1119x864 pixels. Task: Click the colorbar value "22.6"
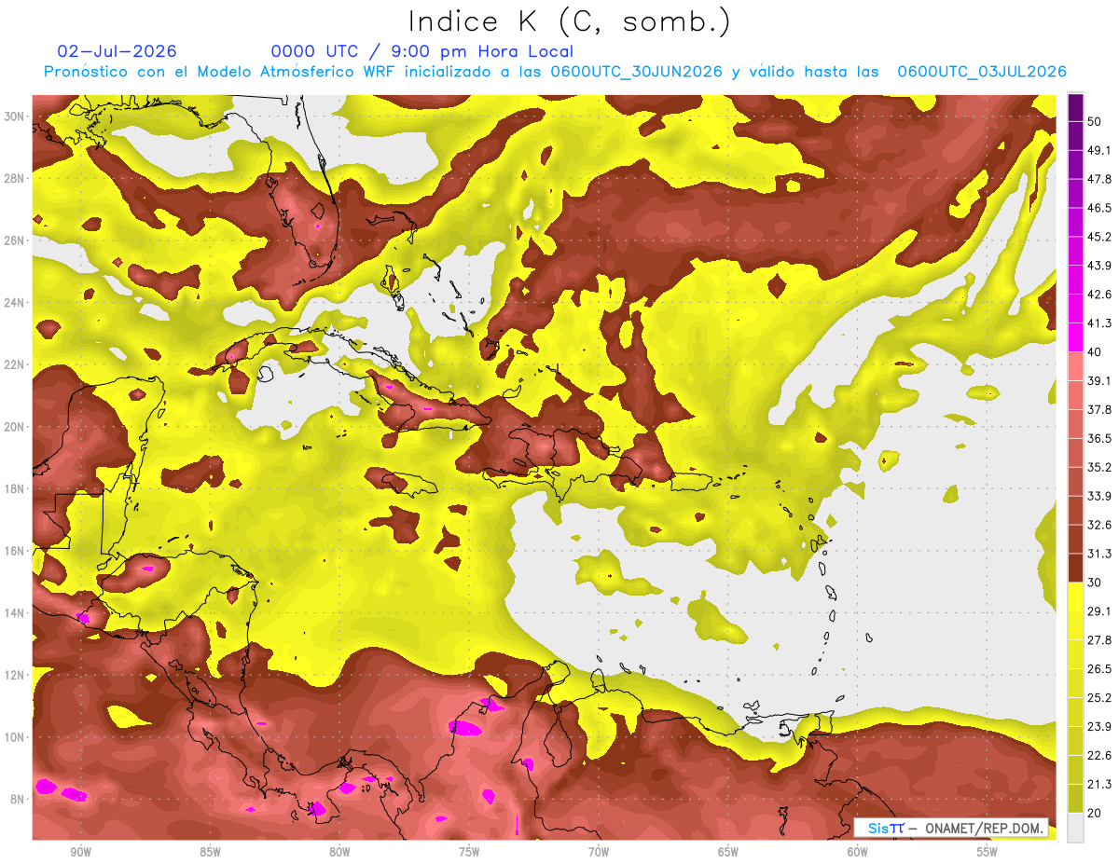(x=1098, y=755)
